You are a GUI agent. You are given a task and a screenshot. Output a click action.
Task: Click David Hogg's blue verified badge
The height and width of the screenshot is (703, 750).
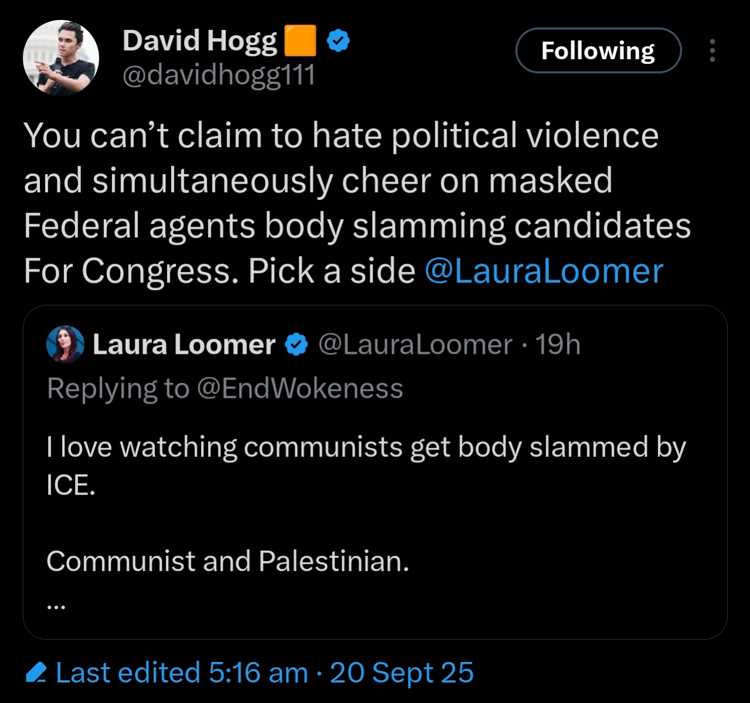click(338, 40)
